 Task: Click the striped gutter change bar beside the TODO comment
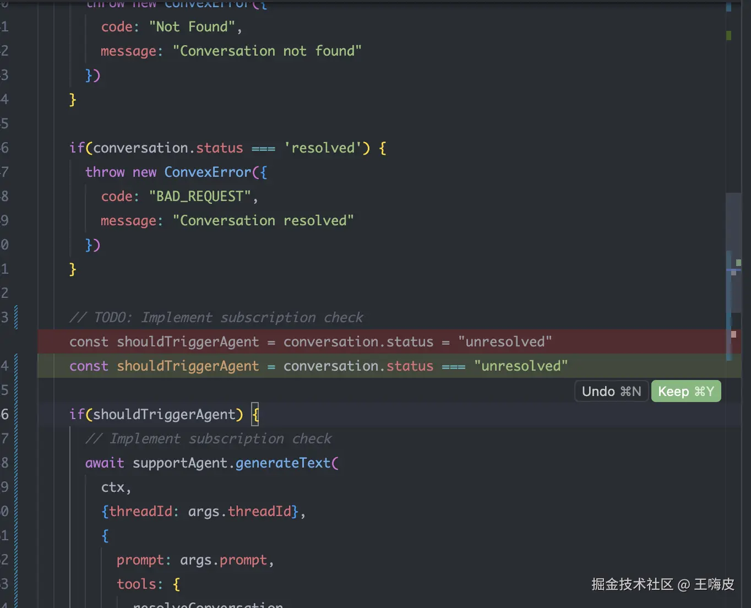coord(16,317)
